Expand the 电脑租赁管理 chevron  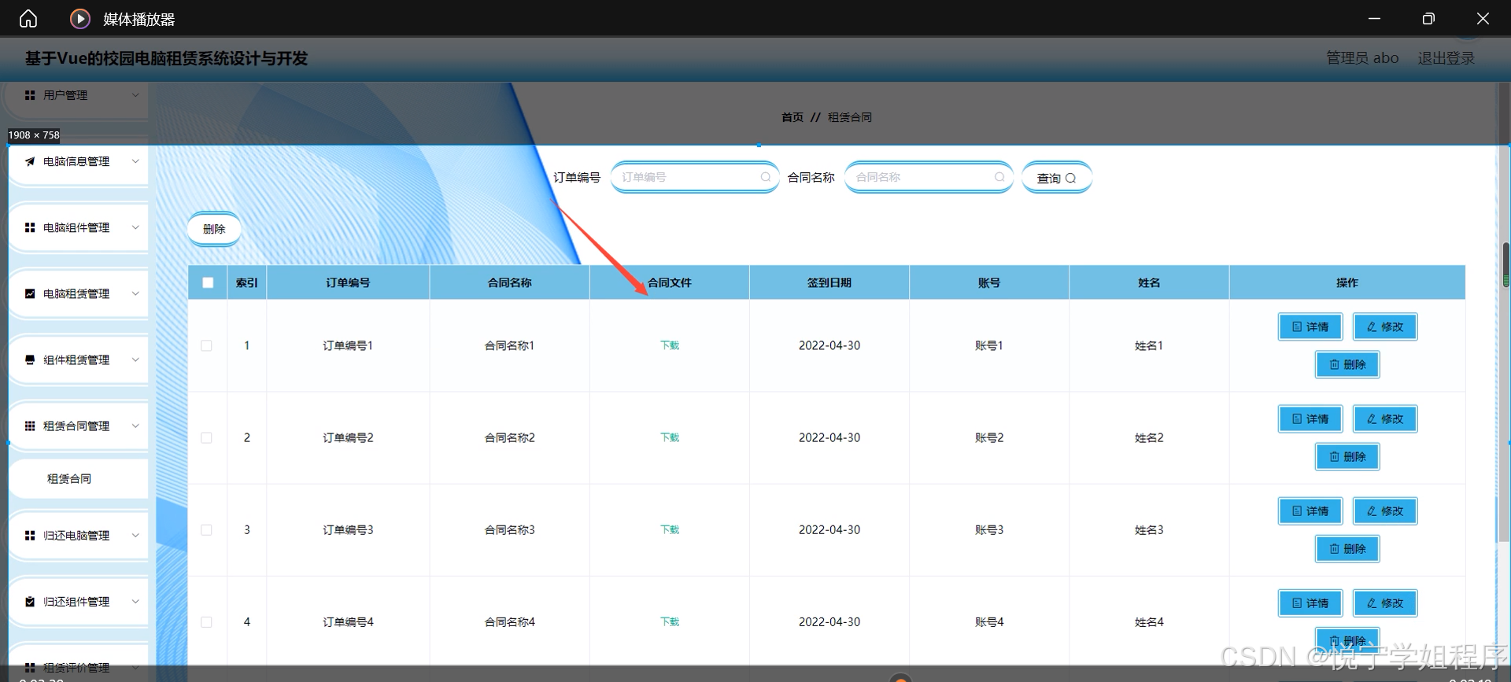click(x=135, y=293)
